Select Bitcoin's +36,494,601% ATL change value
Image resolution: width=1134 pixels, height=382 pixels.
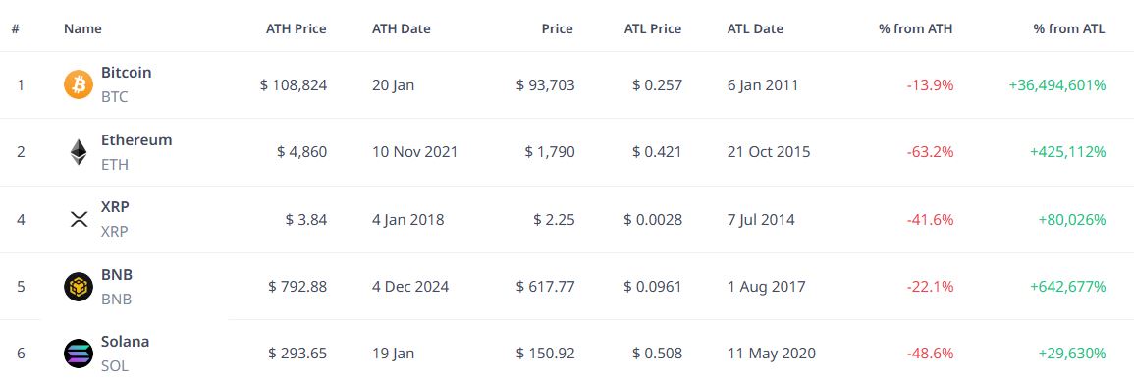[x=1056, y=84]
